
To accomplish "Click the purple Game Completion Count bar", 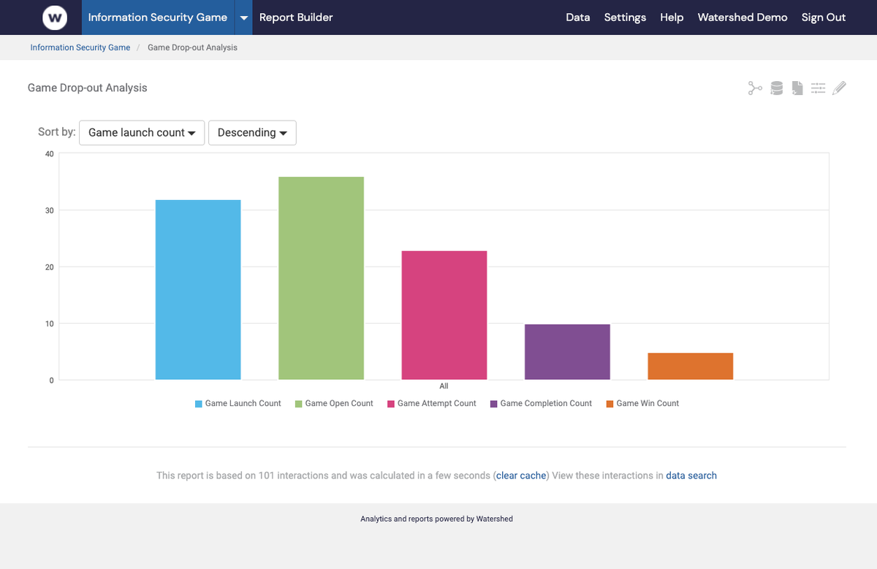I will [x=567, y=352].
